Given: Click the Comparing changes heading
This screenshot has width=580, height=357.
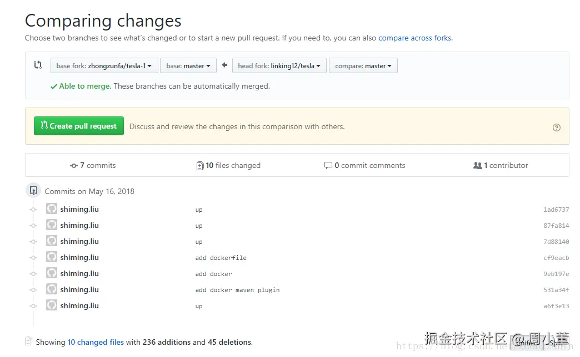Looking at the screenshot, I should coord(103,21).
